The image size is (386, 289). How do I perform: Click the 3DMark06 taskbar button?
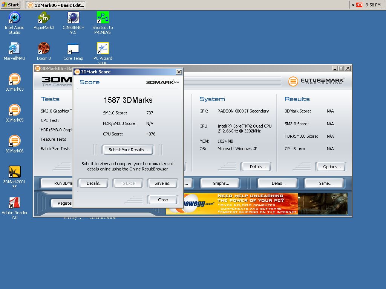tap(56, 5)
